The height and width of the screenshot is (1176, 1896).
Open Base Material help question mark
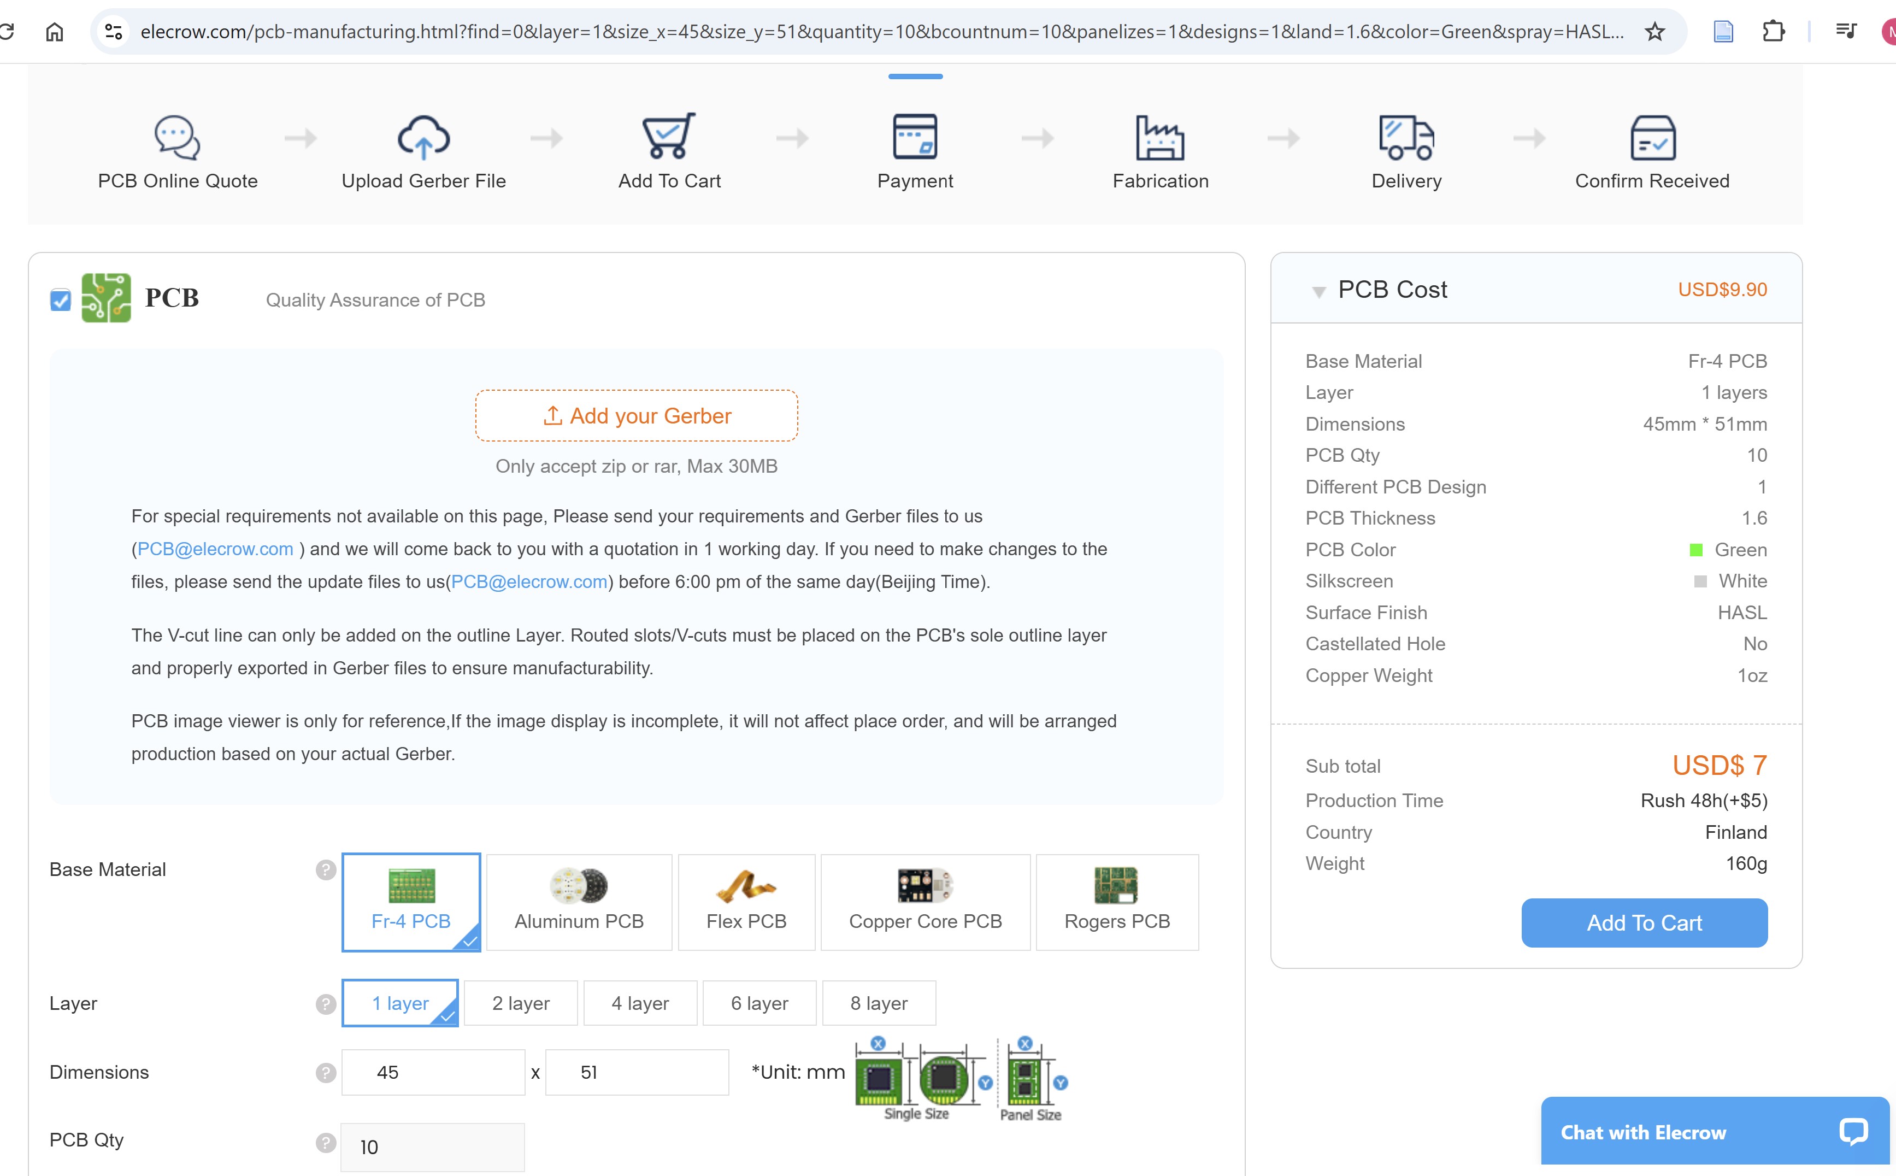326,869
